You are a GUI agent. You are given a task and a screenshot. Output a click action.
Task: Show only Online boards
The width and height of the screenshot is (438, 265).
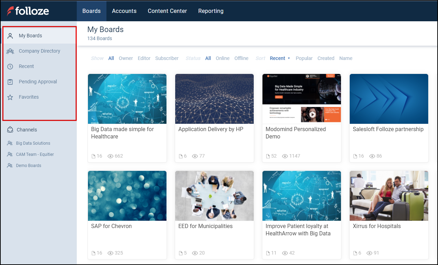coord(222,58)
